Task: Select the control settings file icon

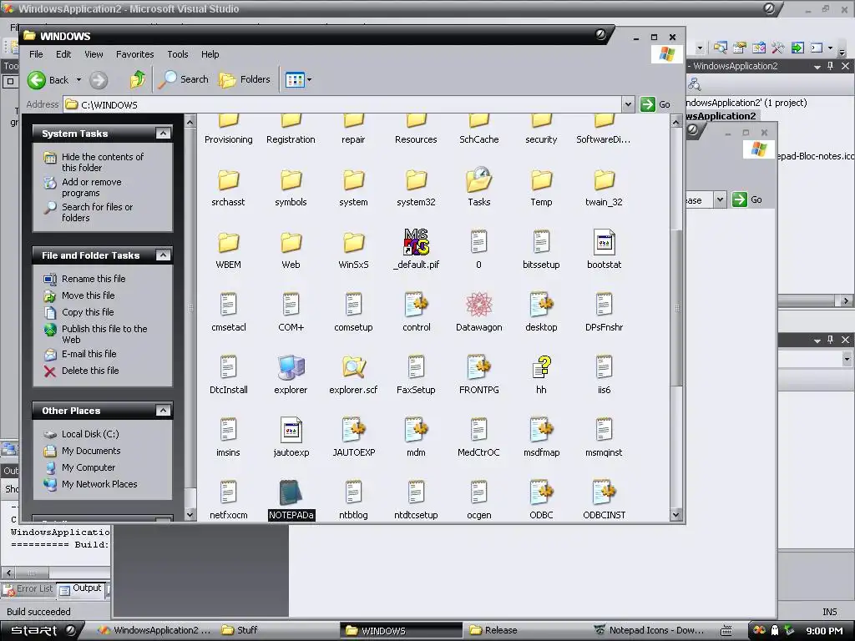Action: (x=416, y=305)
